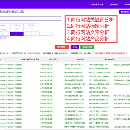Viewport: 130px width, 130px height.
Task: Click the 内链访问成功:44 statistic
Action: click(18, 53)
